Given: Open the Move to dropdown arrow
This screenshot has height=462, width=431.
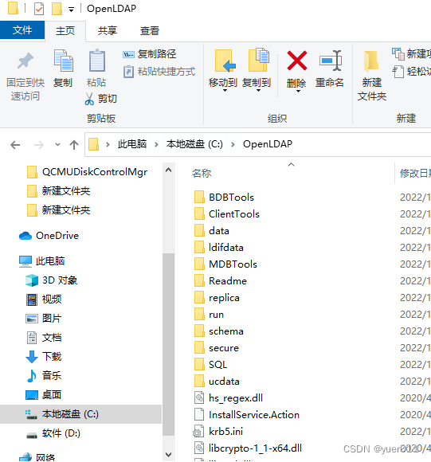Looking at the screenshot, I should pyautogui.click(x=225, y=91).
